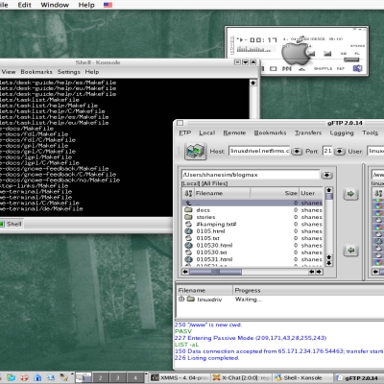Click the blue icon in XMMS corner
The image size is (384, 384).
pyautogui.click(x=357, y=68)
